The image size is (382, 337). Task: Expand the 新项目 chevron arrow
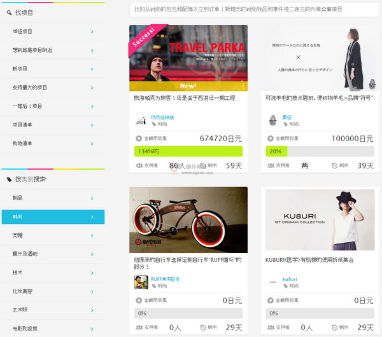pos(92,69)
